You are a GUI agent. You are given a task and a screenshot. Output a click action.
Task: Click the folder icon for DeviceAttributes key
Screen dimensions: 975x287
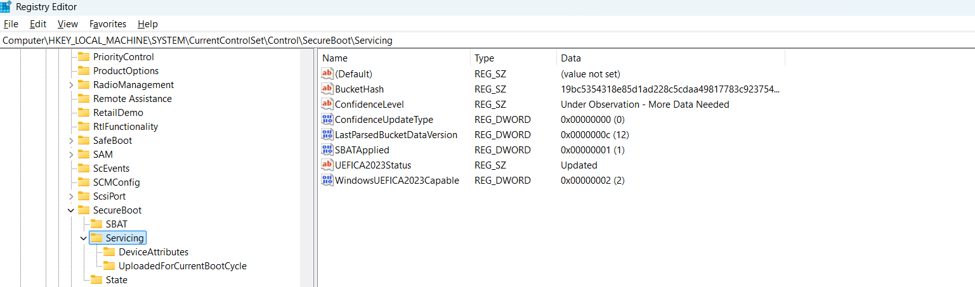point(109,252)
